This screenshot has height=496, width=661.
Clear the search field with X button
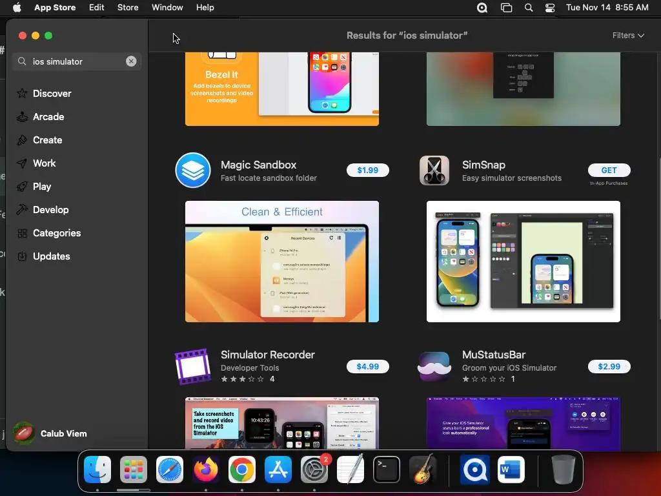coord(131,61)
